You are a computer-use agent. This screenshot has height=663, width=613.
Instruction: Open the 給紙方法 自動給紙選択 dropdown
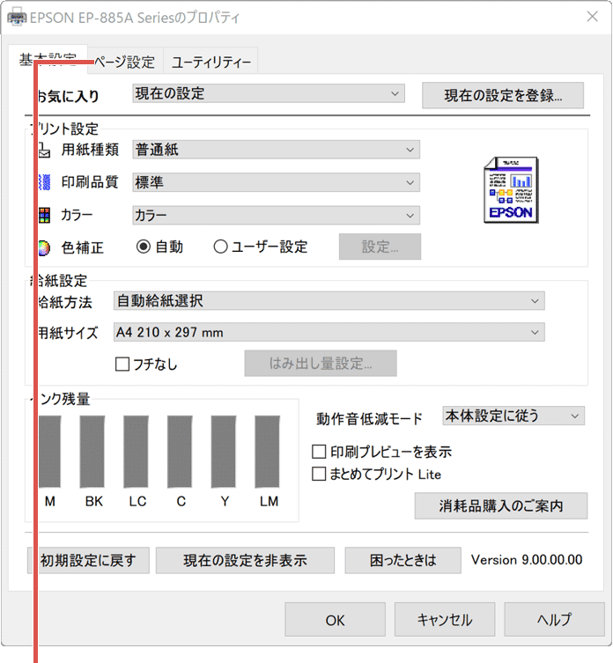(x=329, y=300)
